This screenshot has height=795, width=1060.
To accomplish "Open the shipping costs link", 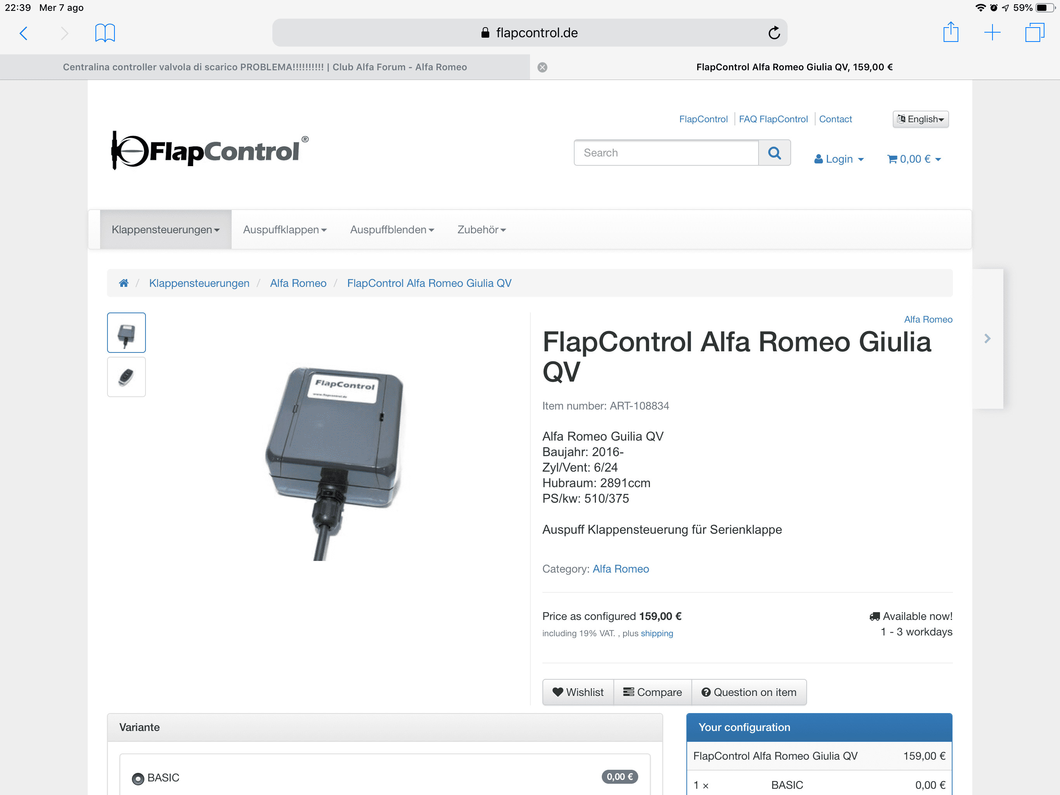I will 656,634.
